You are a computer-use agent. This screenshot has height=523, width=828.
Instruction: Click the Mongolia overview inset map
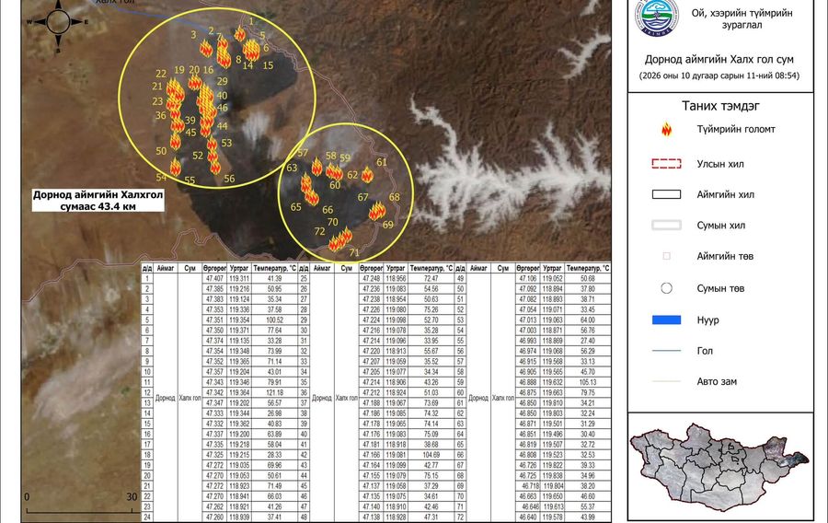pyautogui.click(x=719, y=467)
